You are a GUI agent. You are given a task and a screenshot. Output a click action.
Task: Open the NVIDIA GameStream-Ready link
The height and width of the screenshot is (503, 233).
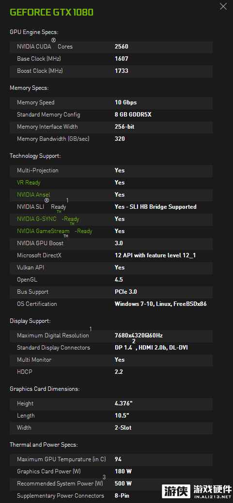[54, 231]
